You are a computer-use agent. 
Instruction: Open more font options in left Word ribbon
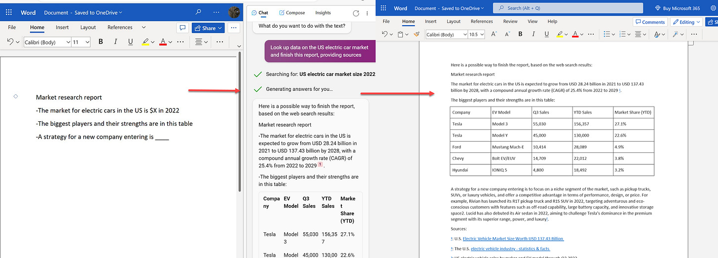tap(180, 42)
